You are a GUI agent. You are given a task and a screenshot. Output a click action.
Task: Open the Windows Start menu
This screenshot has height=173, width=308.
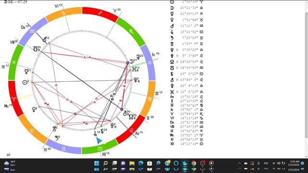pyautogui.click(x=97, y=163)
